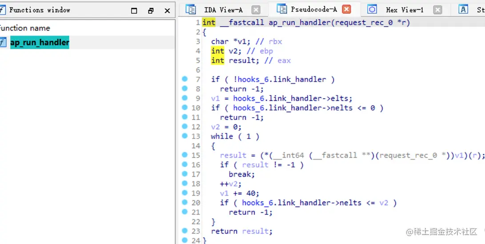Click 'int v2; // ebp' declaration
This screenshot has width=485, height=244.
pos(242,51)
